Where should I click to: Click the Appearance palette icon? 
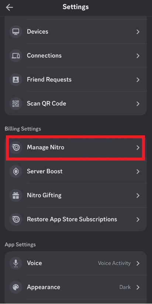coord(15,287)
